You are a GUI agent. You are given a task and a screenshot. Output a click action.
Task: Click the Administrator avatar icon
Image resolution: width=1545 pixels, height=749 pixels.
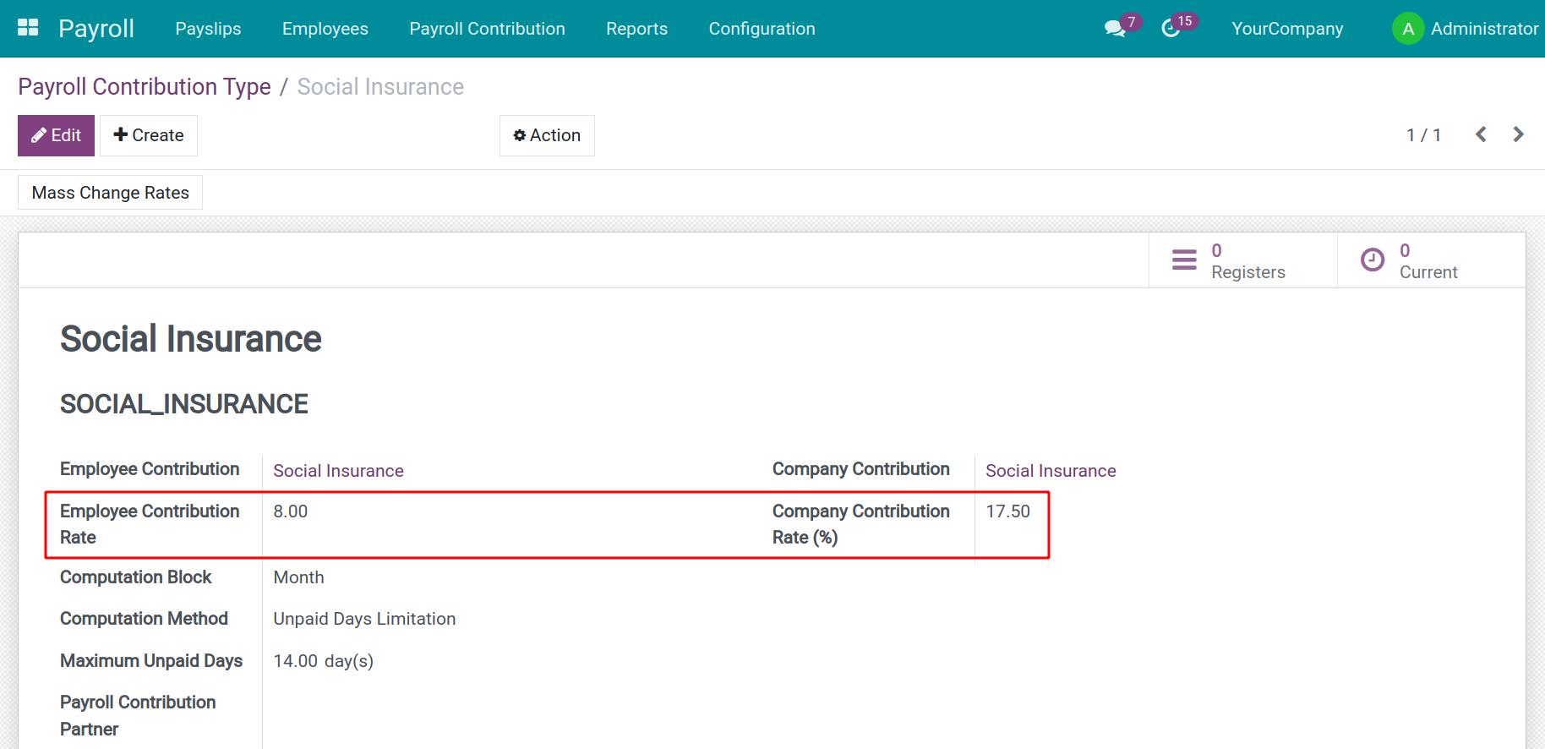coord(1407,29)
